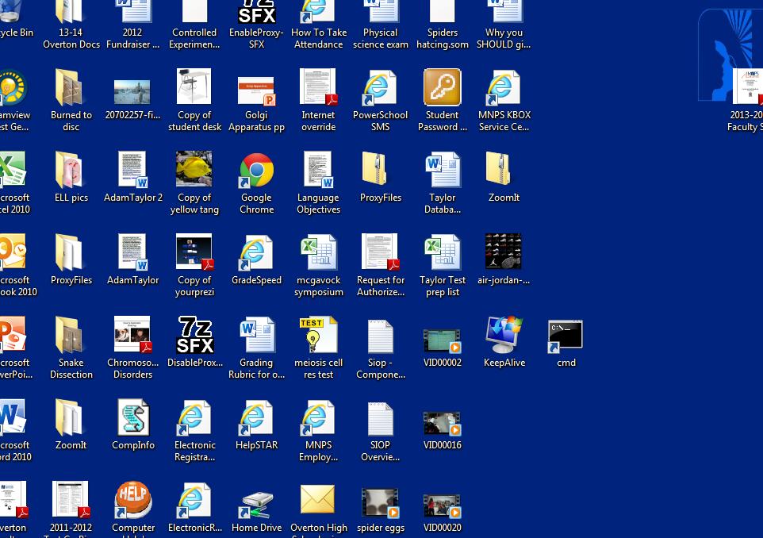This screenshot has width=763, height=538.
Task: Open the CompInfo utility
Action: [132, 417]
